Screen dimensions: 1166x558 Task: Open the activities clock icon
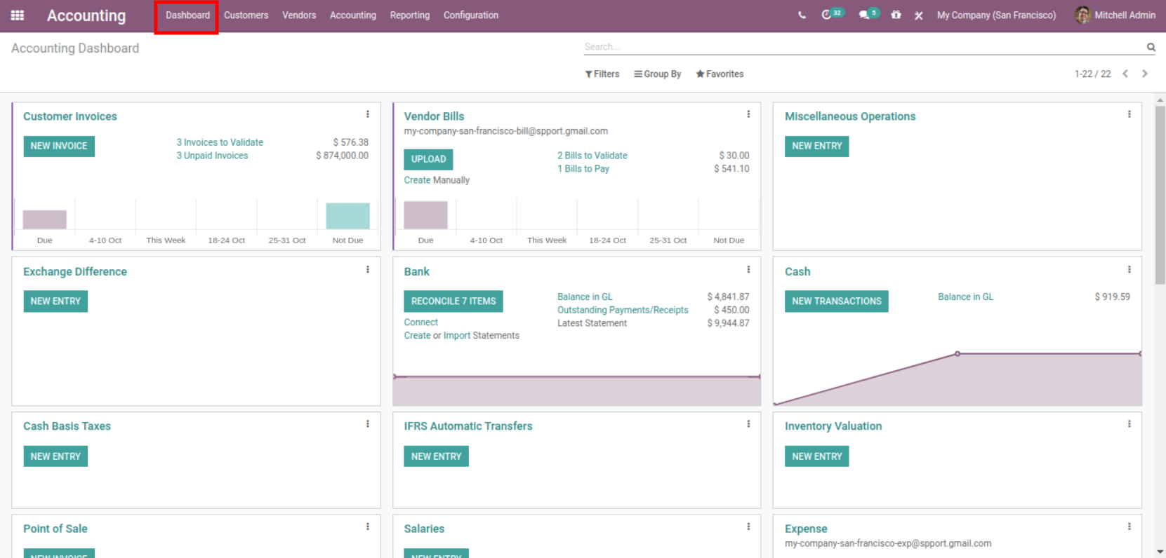pos(827,15)
